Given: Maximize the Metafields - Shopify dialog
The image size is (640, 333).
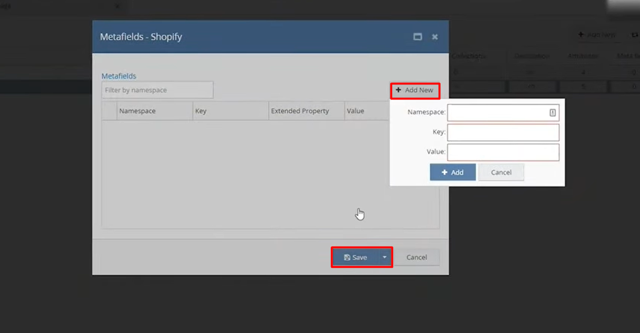Looking at the screenshot, I should [x=417, y=37].
